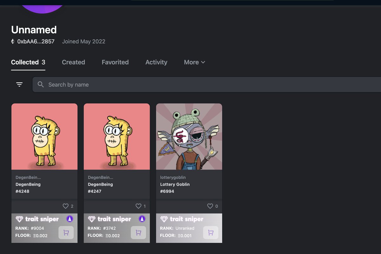Click the Ethereum icon next to wallet address
The image size is (381, 254).
(13, 41)
